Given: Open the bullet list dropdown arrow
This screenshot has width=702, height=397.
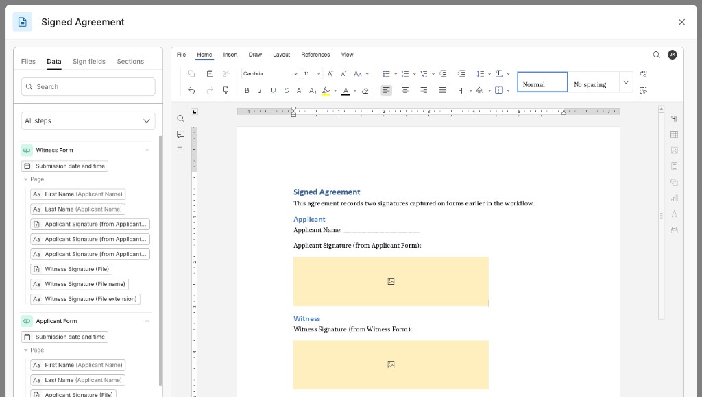Looking at the screenshot, I should click(396, 74).
